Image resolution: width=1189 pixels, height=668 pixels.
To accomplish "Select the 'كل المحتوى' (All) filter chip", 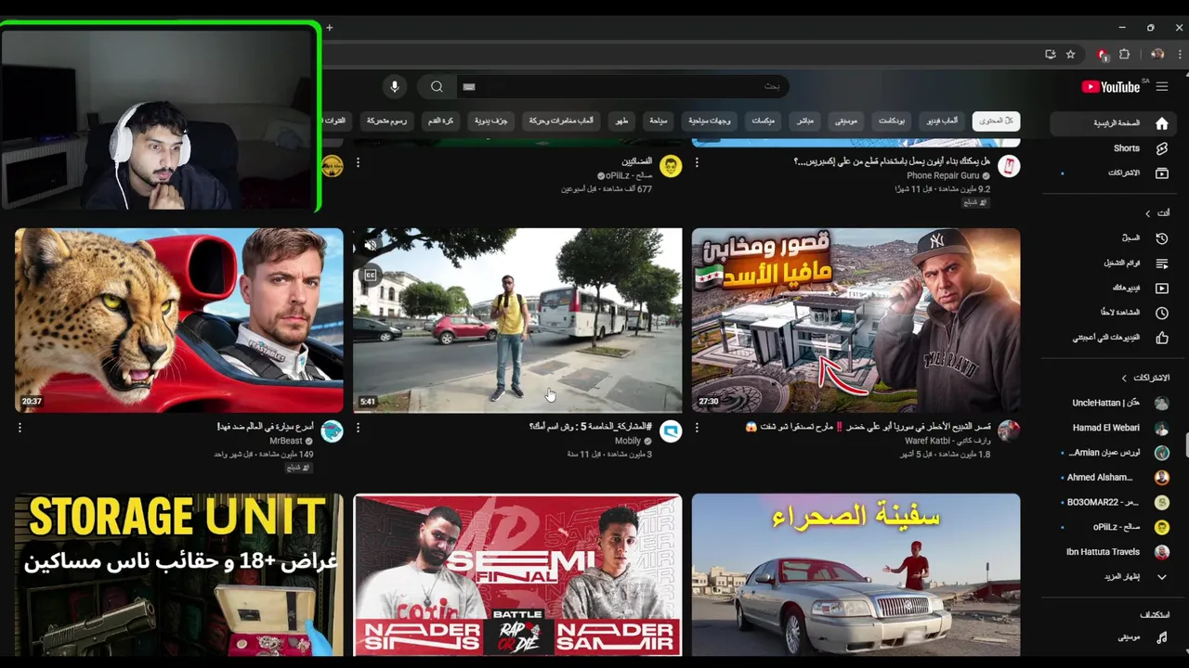I will pos(996,122).
